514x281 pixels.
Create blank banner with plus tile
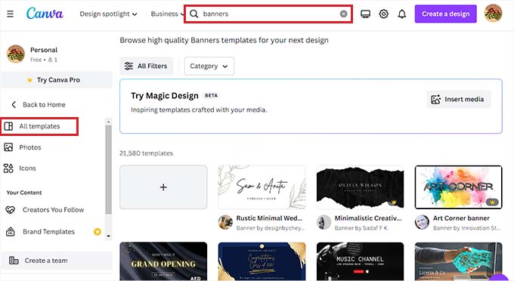click(163, 187)
